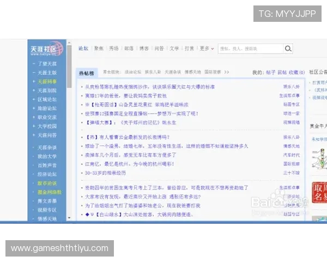Open post 【弹唱大赛】关于郑州的记忆
The height and width of the screenshot is (262, 327).
(131, 122)
